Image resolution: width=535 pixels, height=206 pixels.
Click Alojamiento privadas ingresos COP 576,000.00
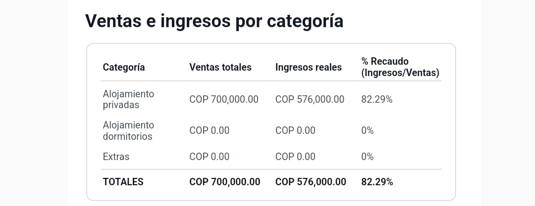click(310, 99)
